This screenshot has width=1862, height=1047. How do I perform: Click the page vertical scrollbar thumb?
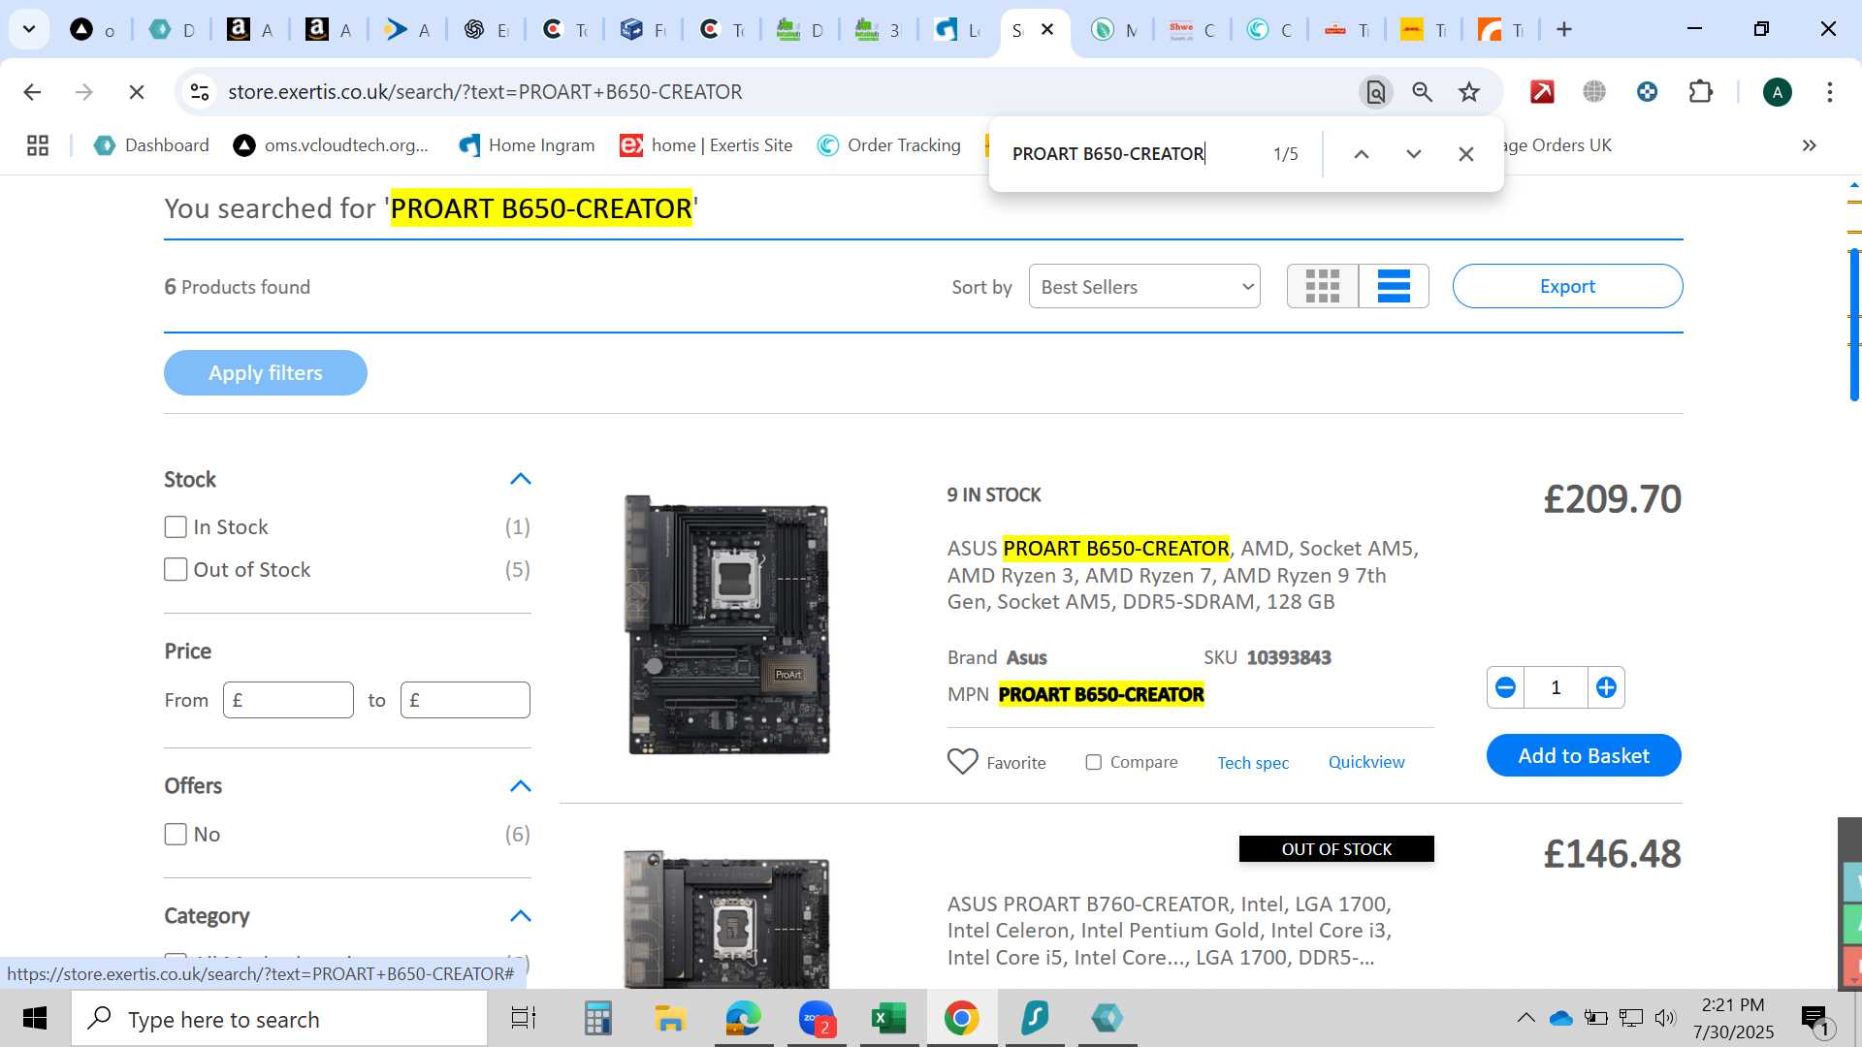1854,325
